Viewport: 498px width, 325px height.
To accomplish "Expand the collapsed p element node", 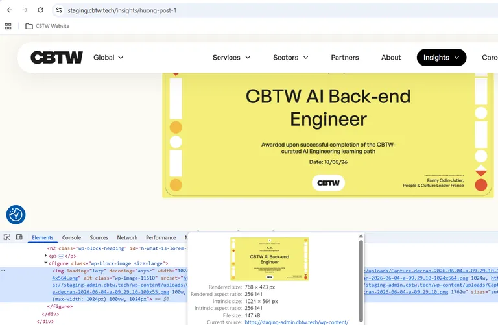I will coord(46,256).
